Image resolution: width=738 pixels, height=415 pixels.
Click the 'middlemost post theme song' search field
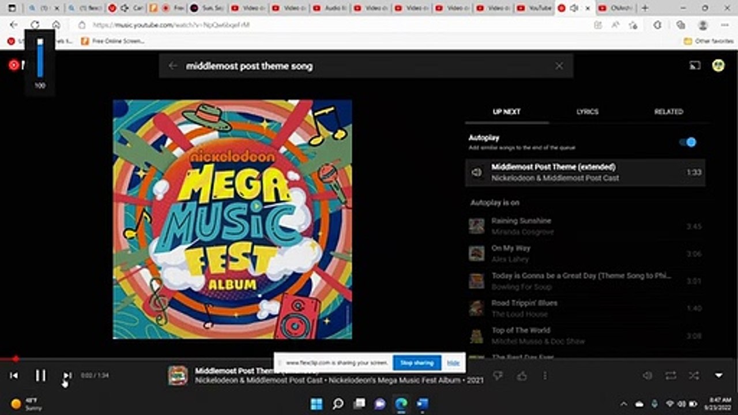366,66
